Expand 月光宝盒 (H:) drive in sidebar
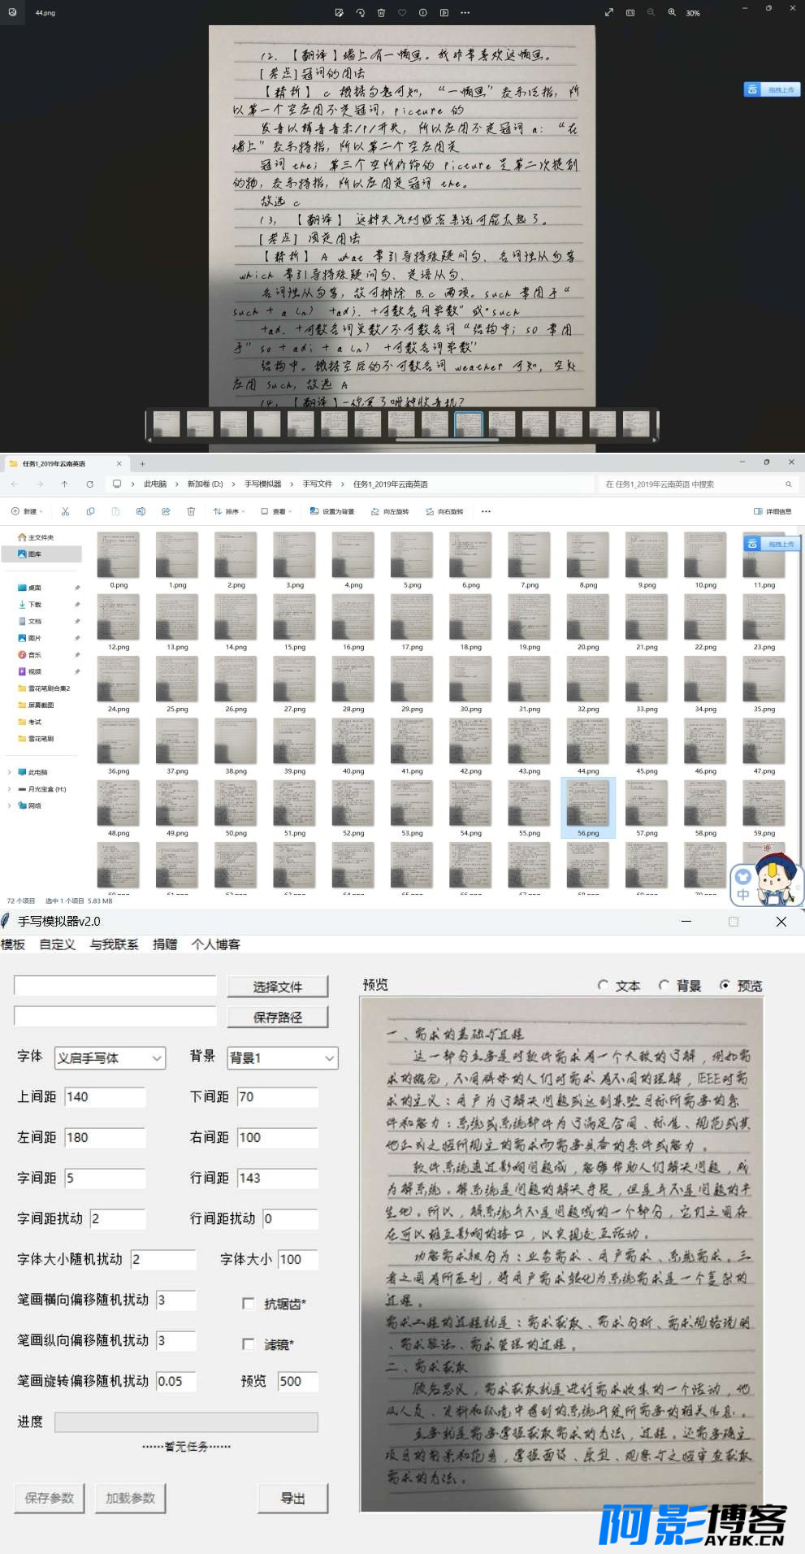 coord(9,788)
